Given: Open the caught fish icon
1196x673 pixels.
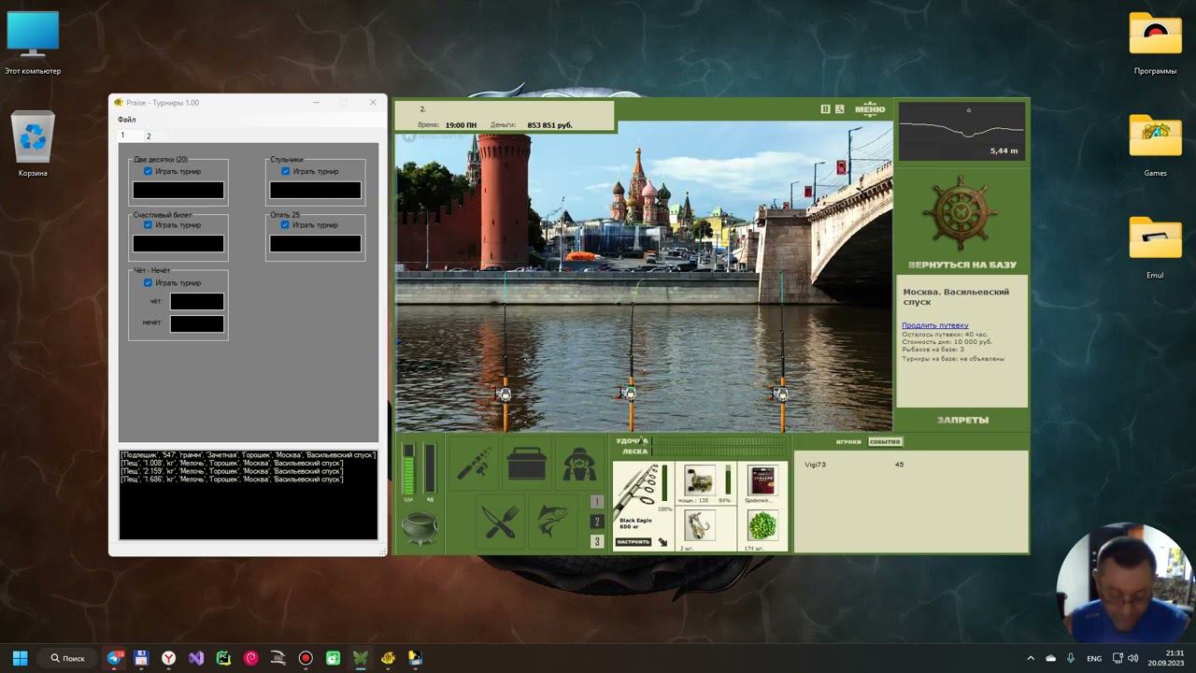Looking at the screenshot, I should click(x=552, y=521).
